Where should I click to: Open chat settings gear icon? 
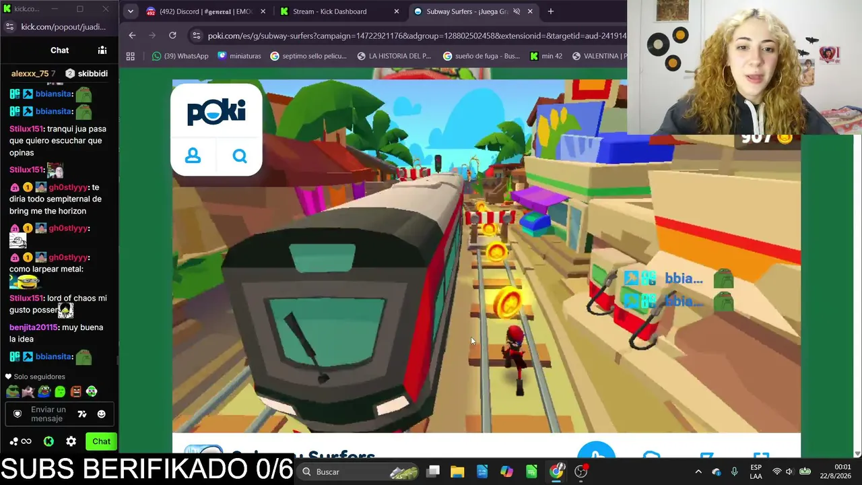[x=71, y=441]
